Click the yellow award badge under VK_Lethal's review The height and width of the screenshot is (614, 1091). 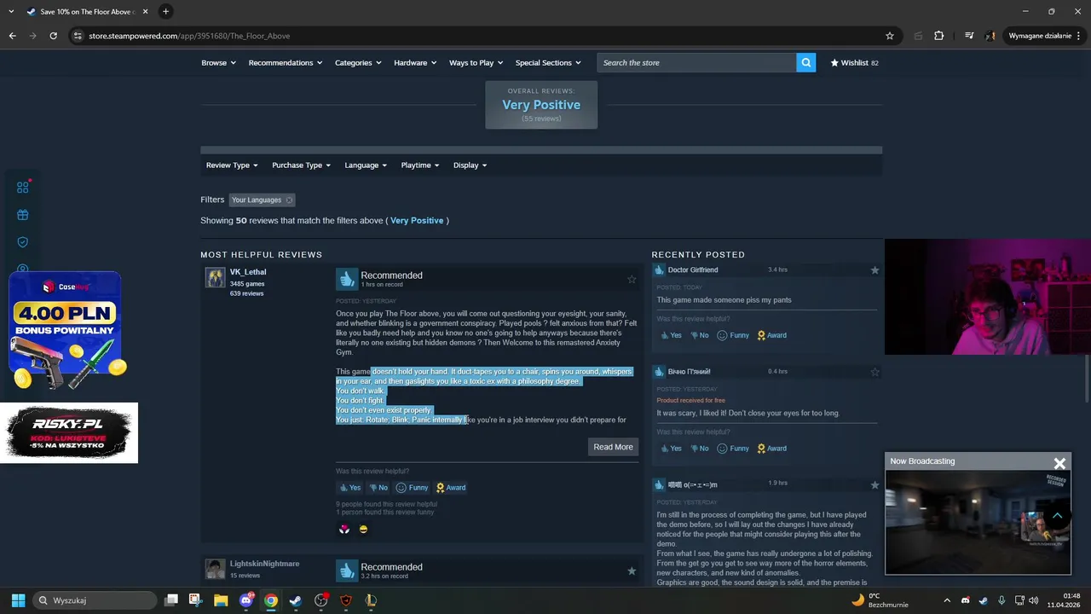coord(363,529)
